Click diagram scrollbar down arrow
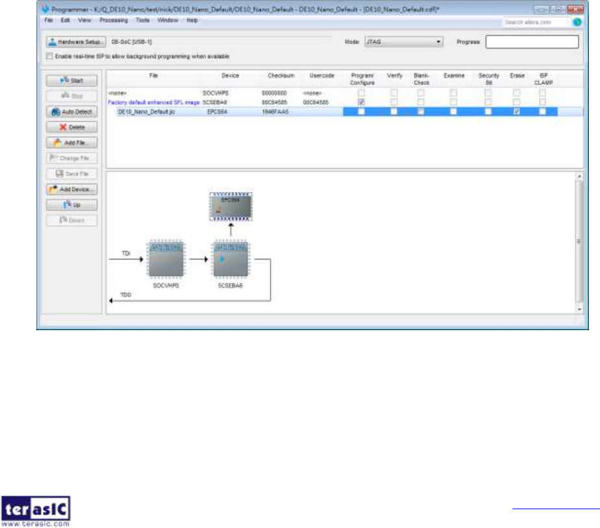The width and height of the screenshot is (600, 528). pyautogui.click(x=579, y=309)
